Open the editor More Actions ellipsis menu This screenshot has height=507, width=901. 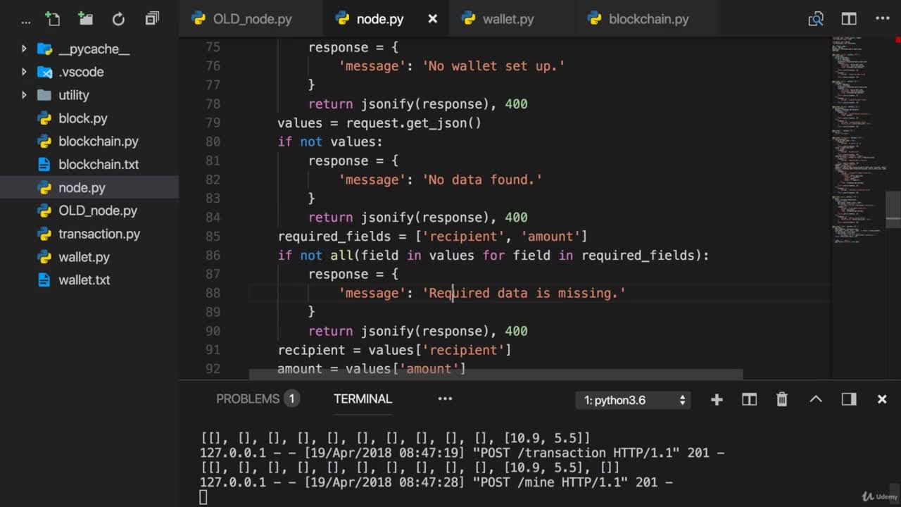pyautogui.click(x=882, y=19)
